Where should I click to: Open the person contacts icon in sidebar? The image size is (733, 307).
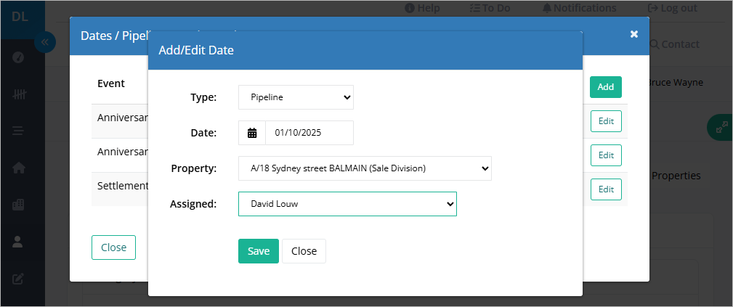point(17,242)
